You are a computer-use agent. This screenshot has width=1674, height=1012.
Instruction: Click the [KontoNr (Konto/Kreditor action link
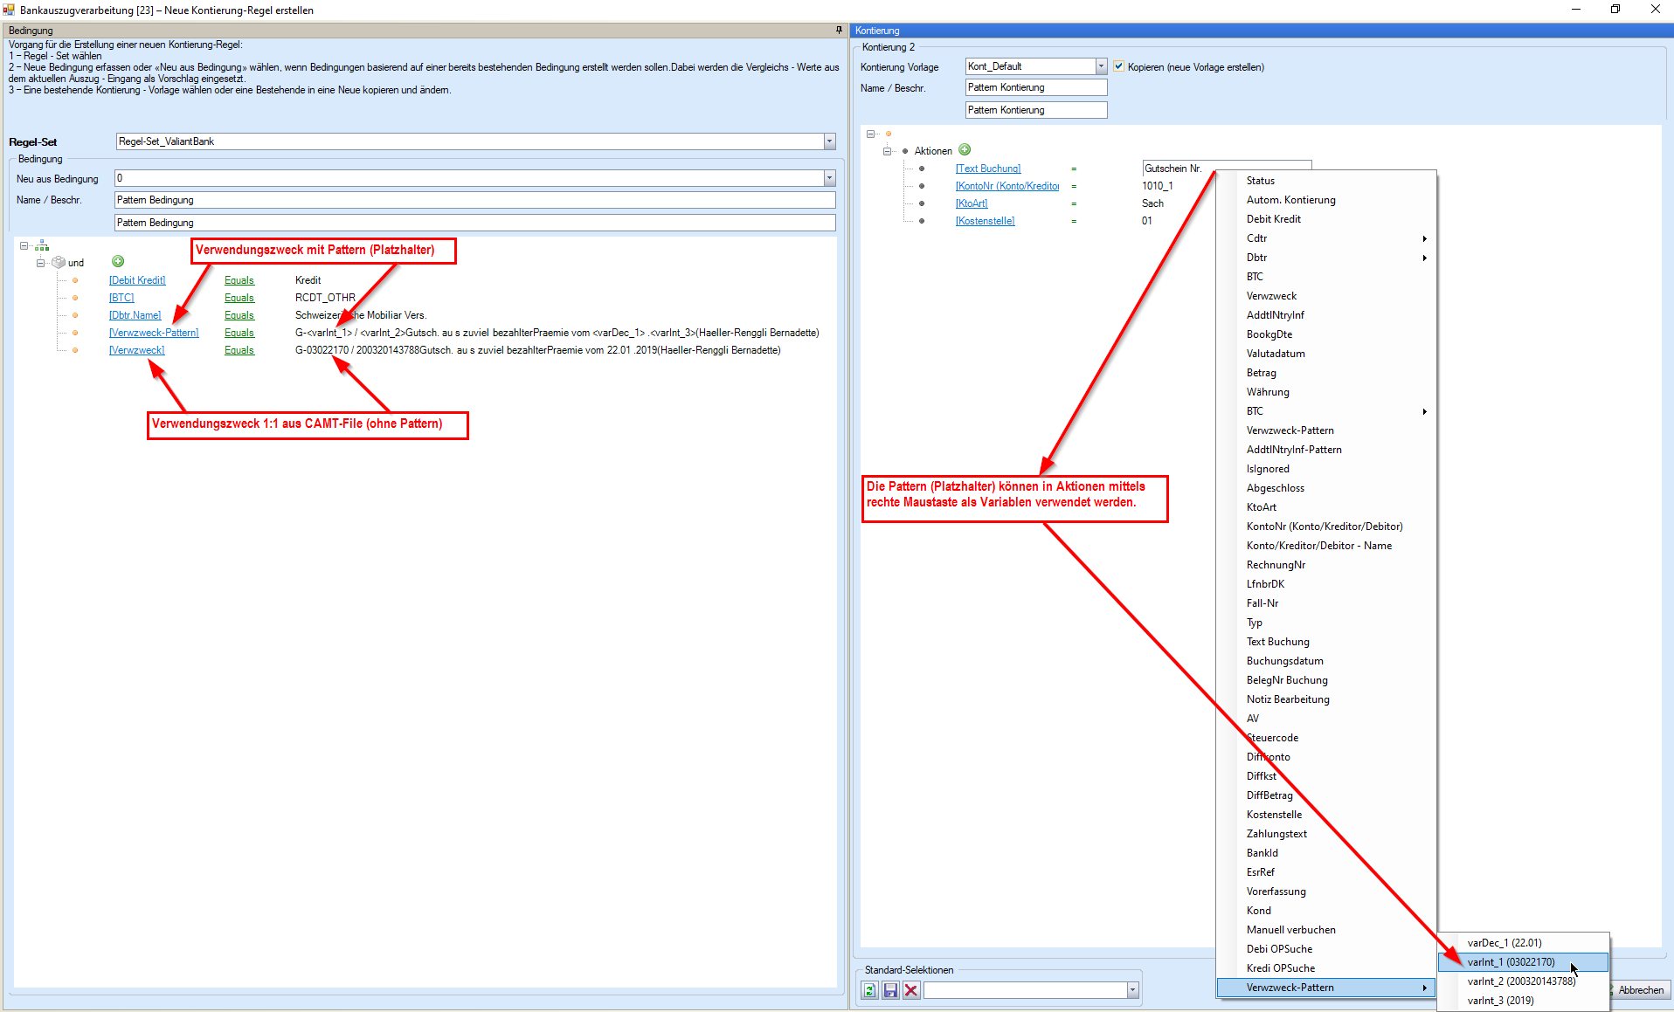point(1007,186)
